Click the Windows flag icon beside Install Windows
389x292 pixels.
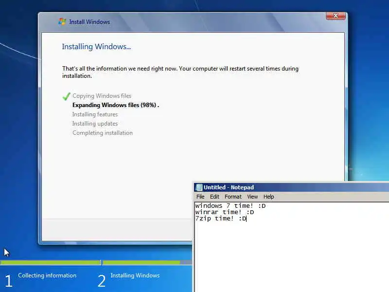(x=62, y=22)
